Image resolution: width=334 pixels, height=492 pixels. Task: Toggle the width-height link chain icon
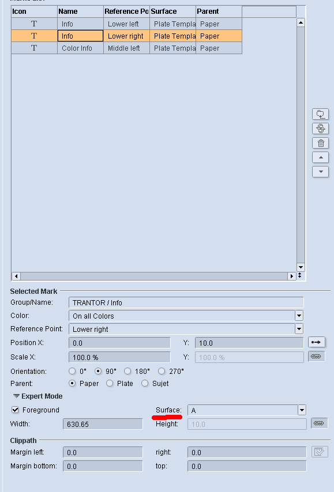click(x=319, y=423)
